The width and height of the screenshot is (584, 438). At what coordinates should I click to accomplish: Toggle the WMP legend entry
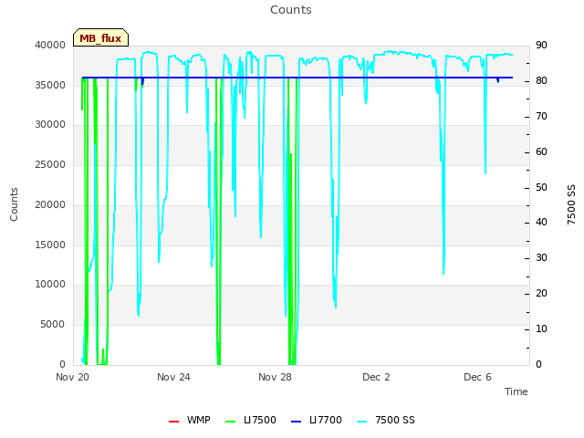click(x=190, y=420)
